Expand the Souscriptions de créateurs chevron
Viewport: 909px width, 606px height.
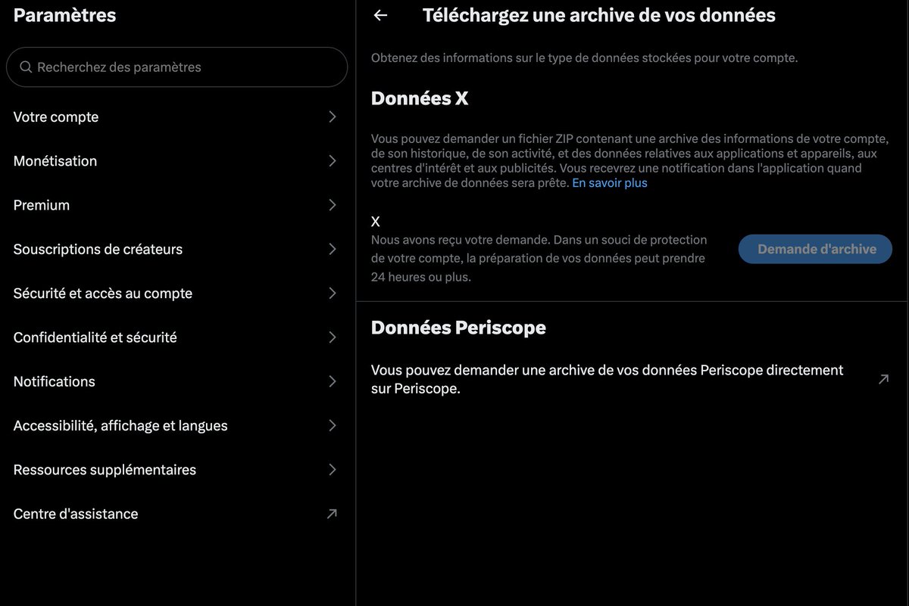click(x=332, y=249)
